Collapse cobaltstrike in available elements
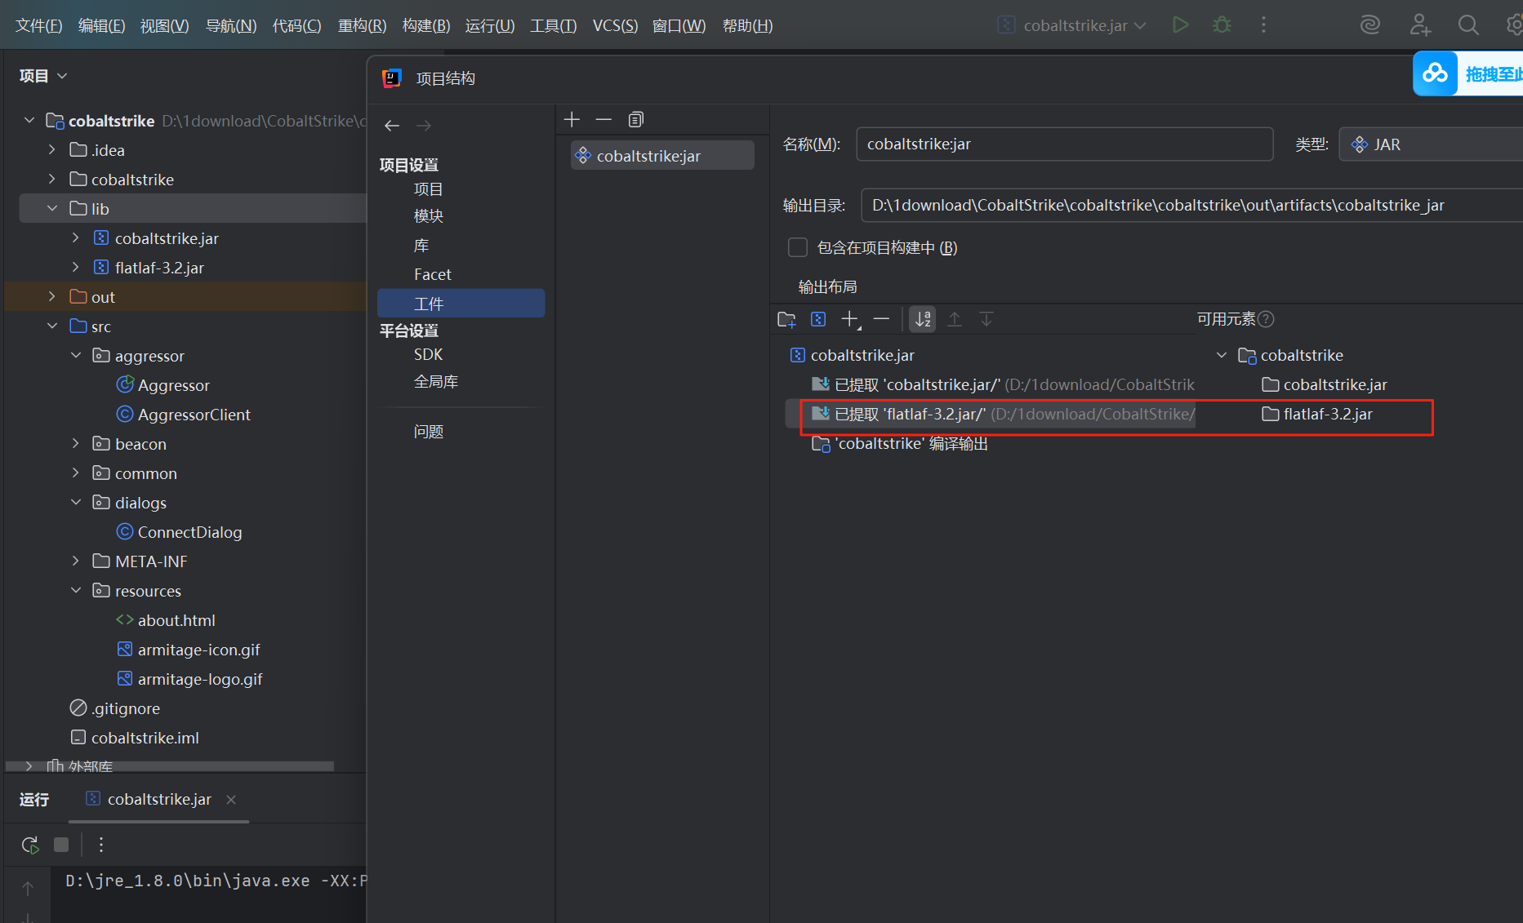1523x923 pixels. click(1222, 355)
